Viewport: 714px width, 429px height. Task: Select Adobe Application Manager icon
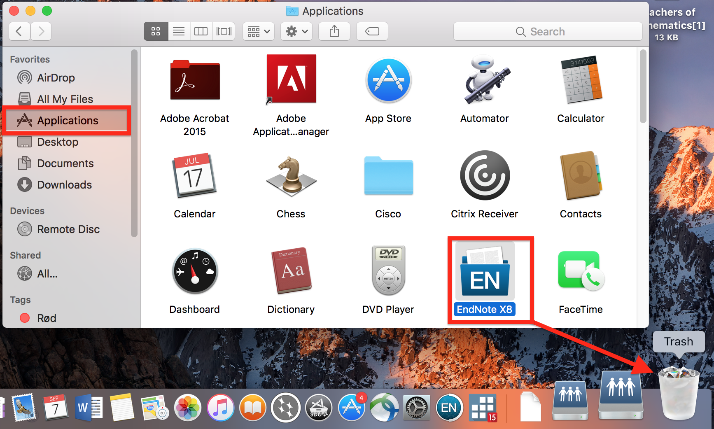(x=292, y=79)
